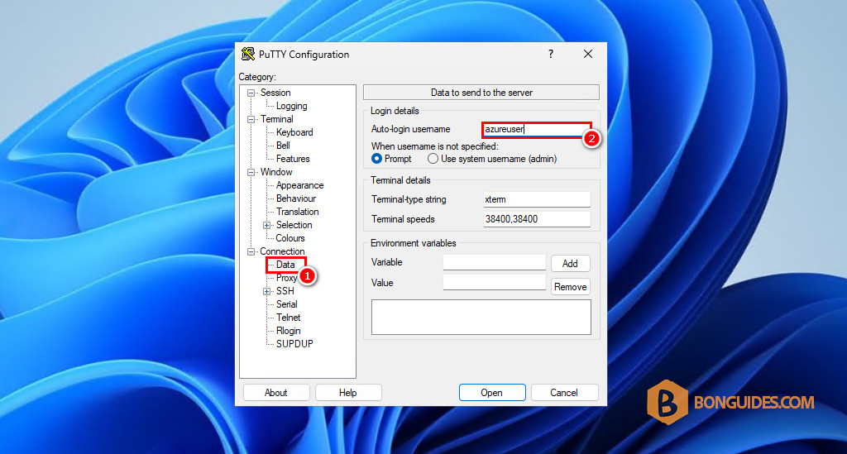
Task: Open the Logging category
Action: (292, 106)
